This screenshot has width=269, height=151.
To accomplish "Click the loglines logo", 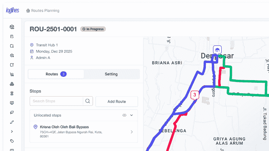I will pyautogui.click(x=13, y=10).
